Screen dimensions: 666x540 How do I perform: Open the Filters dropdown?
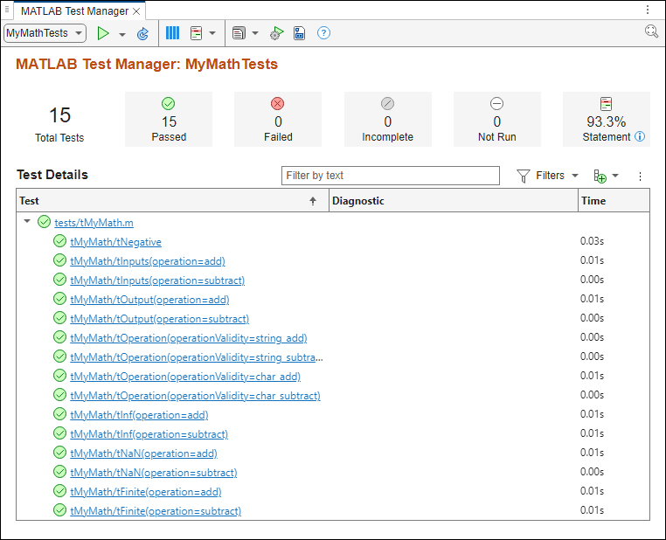tap(547, 176)
